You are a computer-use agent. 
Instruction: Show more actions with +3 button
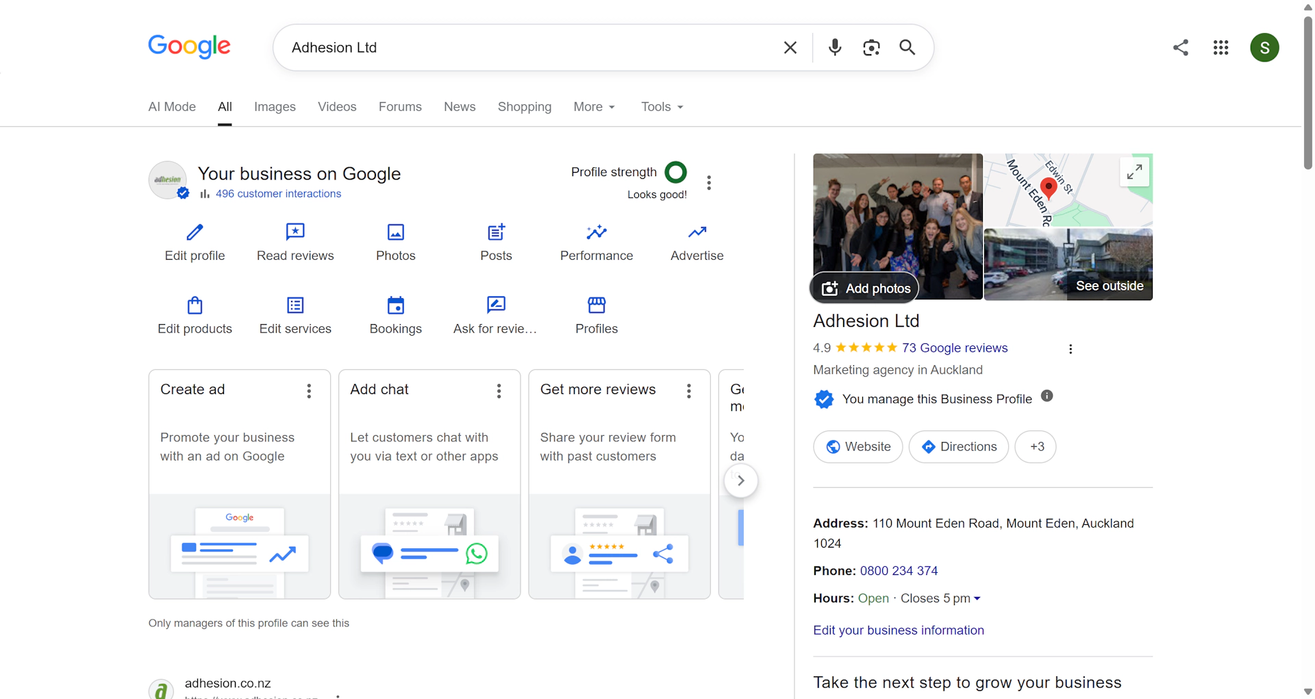tap(1036, 447)
